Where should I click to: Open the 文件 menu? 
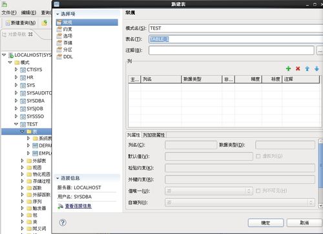(9, 12)
